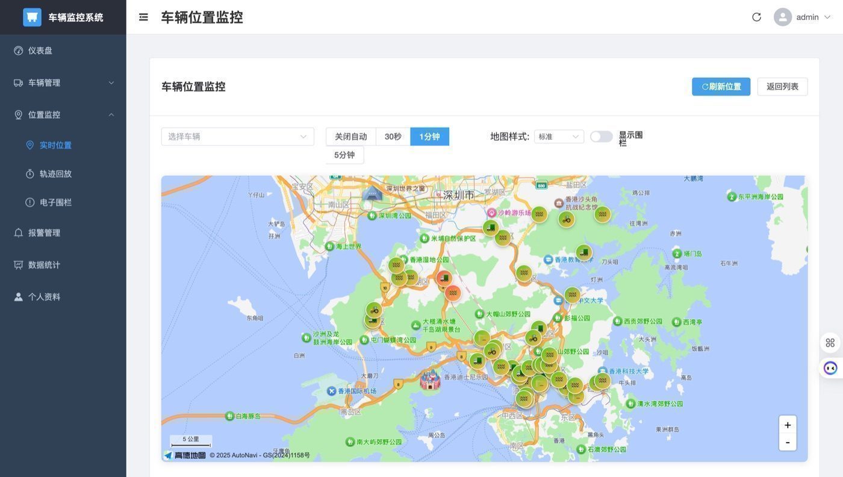
Task: Click the 刷新位置 button
Action: click(x=721, y=87)
